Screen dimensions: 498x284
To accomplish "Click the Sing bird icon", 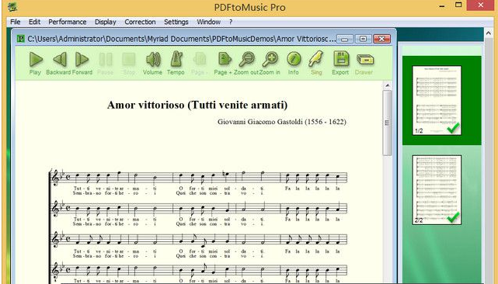I will click(x=316, y=59).
